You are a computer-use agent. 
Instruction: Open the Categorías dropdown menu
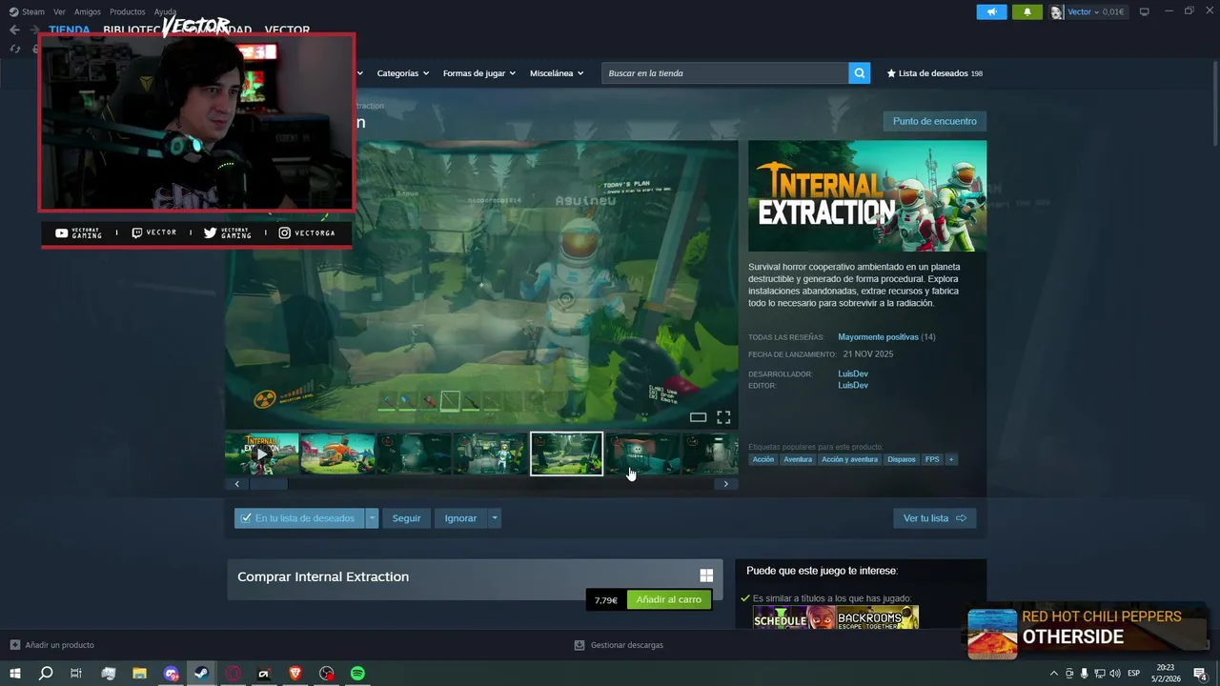click(402, 73)
